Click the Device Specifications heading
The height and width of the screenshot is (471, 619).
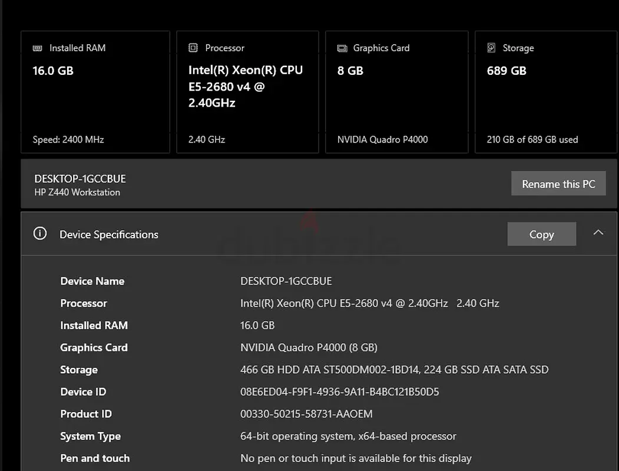[x=109, y=235]
